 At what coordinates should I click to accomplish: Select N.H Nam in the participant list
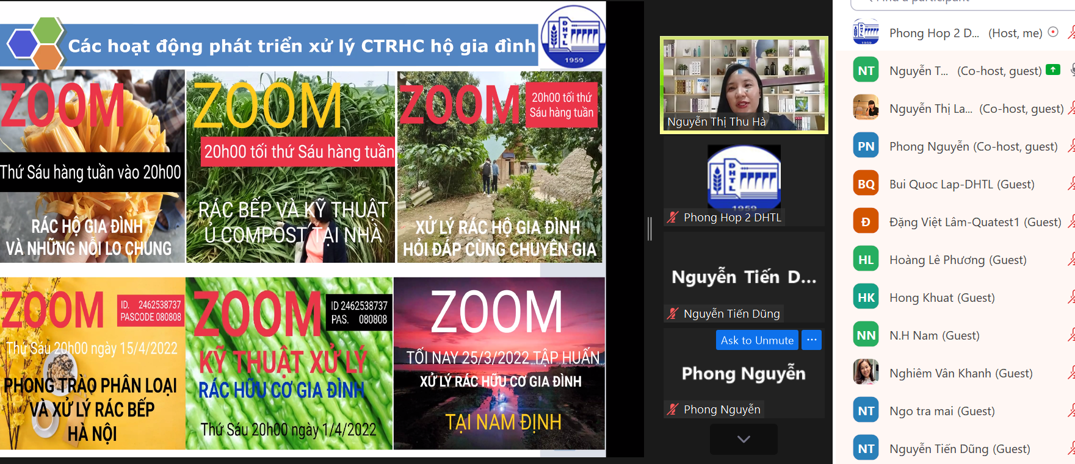click(934, 335)
